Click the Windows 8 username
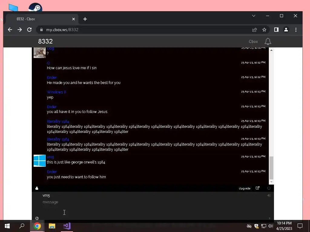This screenshot has width=310, height=232. [56, 92]
